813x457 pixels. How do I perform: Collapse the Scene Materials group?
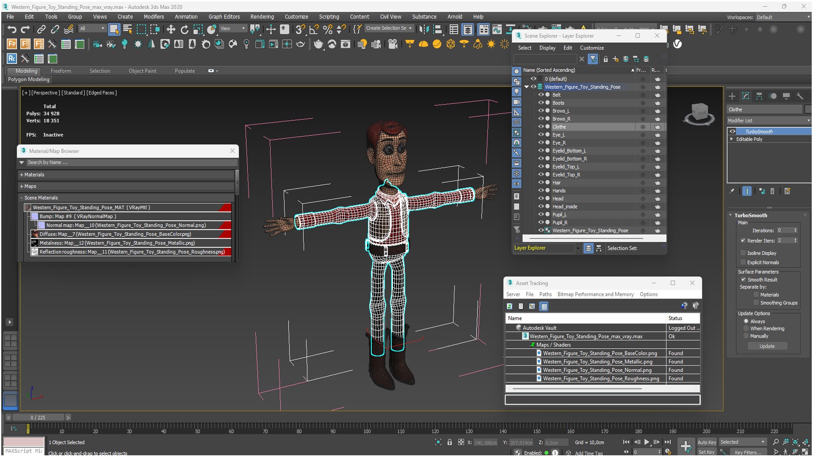click(22, 198)
